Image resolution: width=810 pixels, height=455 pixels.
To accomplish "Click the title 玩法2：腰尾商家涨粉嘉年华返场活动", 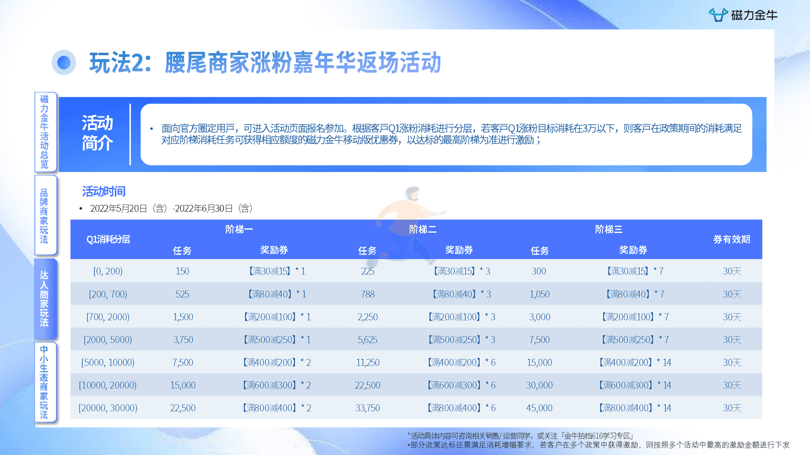I will click(265, 63).
